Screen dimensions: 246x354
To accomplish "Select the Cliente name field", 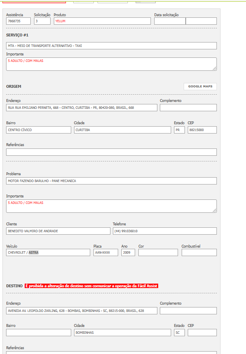I will 58,231.
